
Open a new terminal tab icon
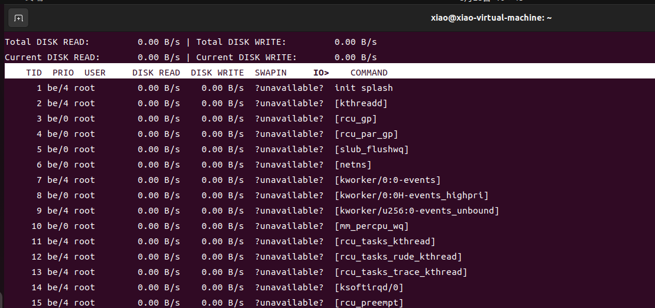point(18,18)
